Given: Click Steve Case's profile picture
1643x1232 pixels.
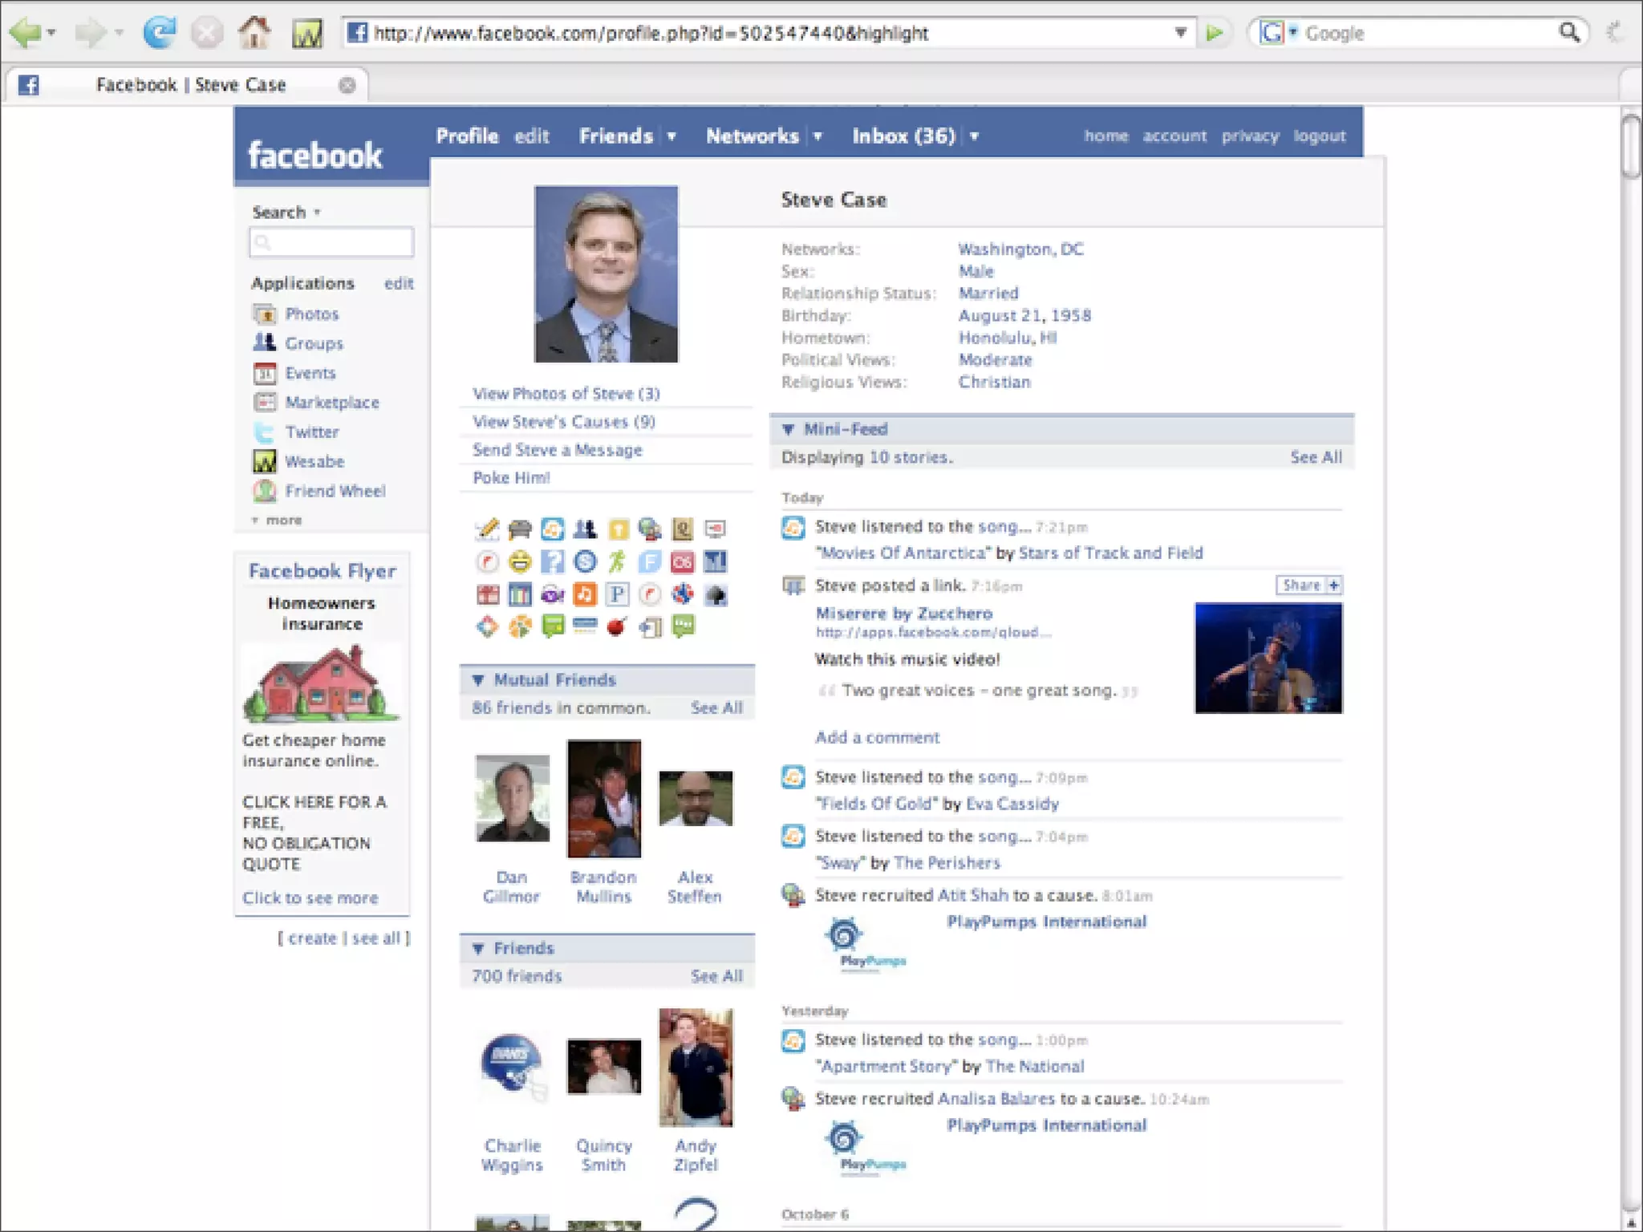Looking at the screenshot, I should (606, 274).
